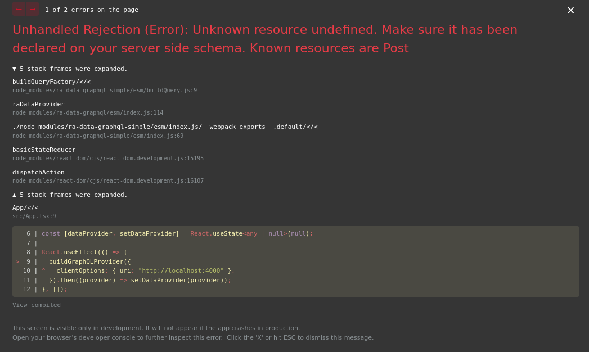Viewport: 589px width, 352px height.
Task: Click the right arrow to view next error
Action: (32, 10)
